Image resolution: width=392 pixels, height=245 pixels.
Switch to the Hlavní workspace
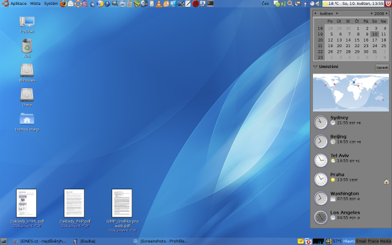[349, 241]
